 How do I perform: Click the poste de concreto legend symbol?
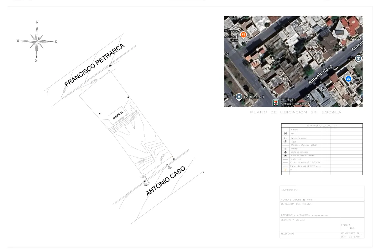(285, 152)
